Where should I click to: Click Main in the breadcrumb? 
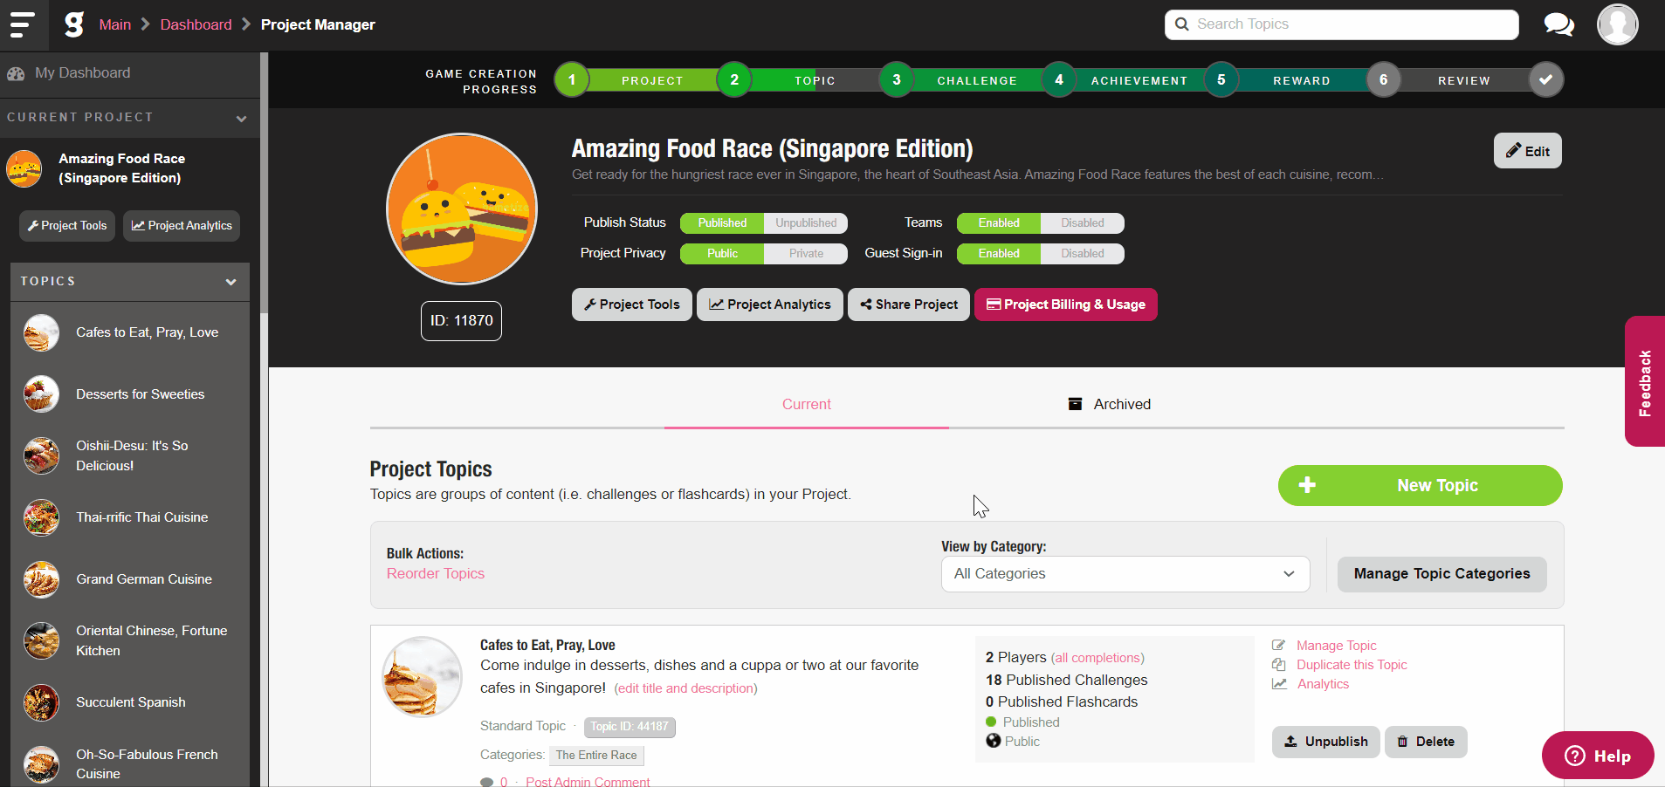115,24
